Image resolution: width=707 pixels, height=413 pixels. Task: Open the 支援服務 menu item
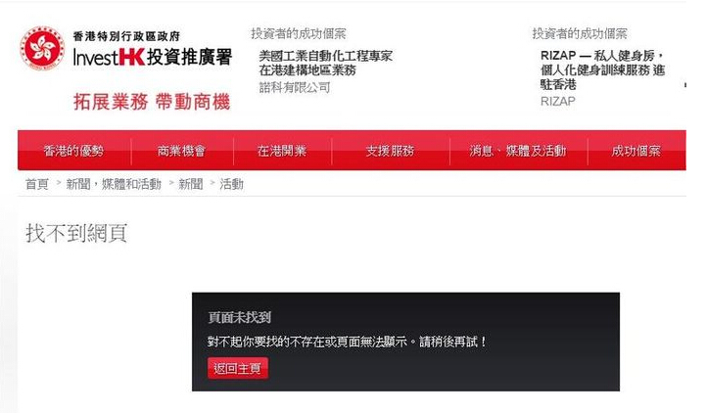click(390, 151)
